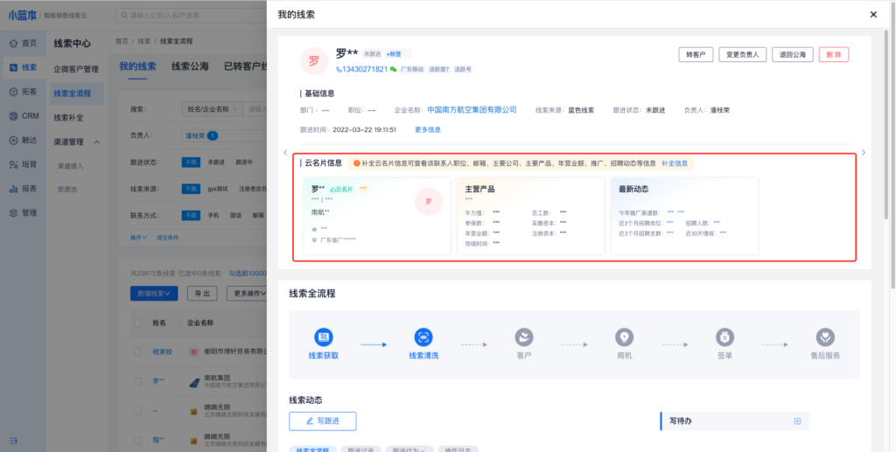Screen dimensions: 896x452
Task: Click the WeChat icon beside phone number
Action: pyautogui.click(x=394, y=69)
